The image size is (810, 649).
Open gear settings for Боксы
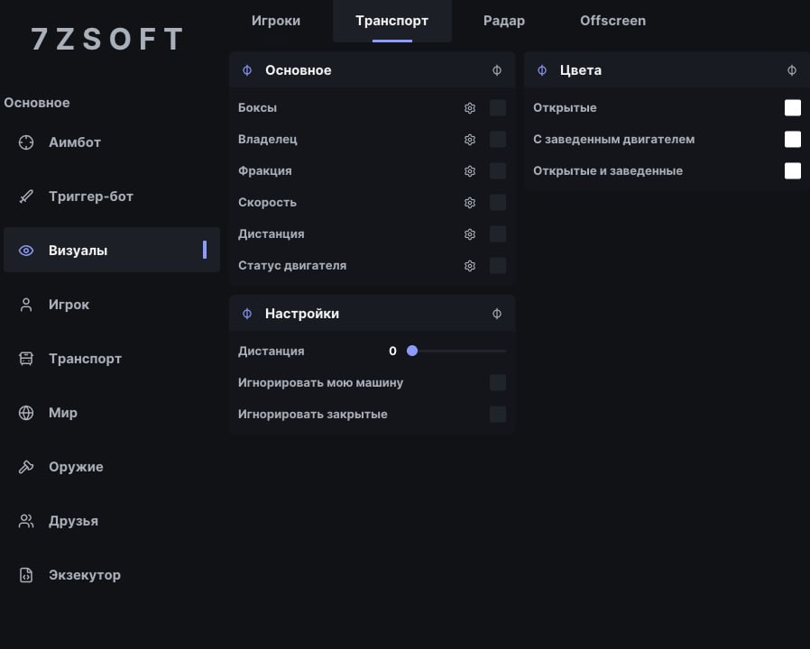pyautogui.click(x=470, y=108)
